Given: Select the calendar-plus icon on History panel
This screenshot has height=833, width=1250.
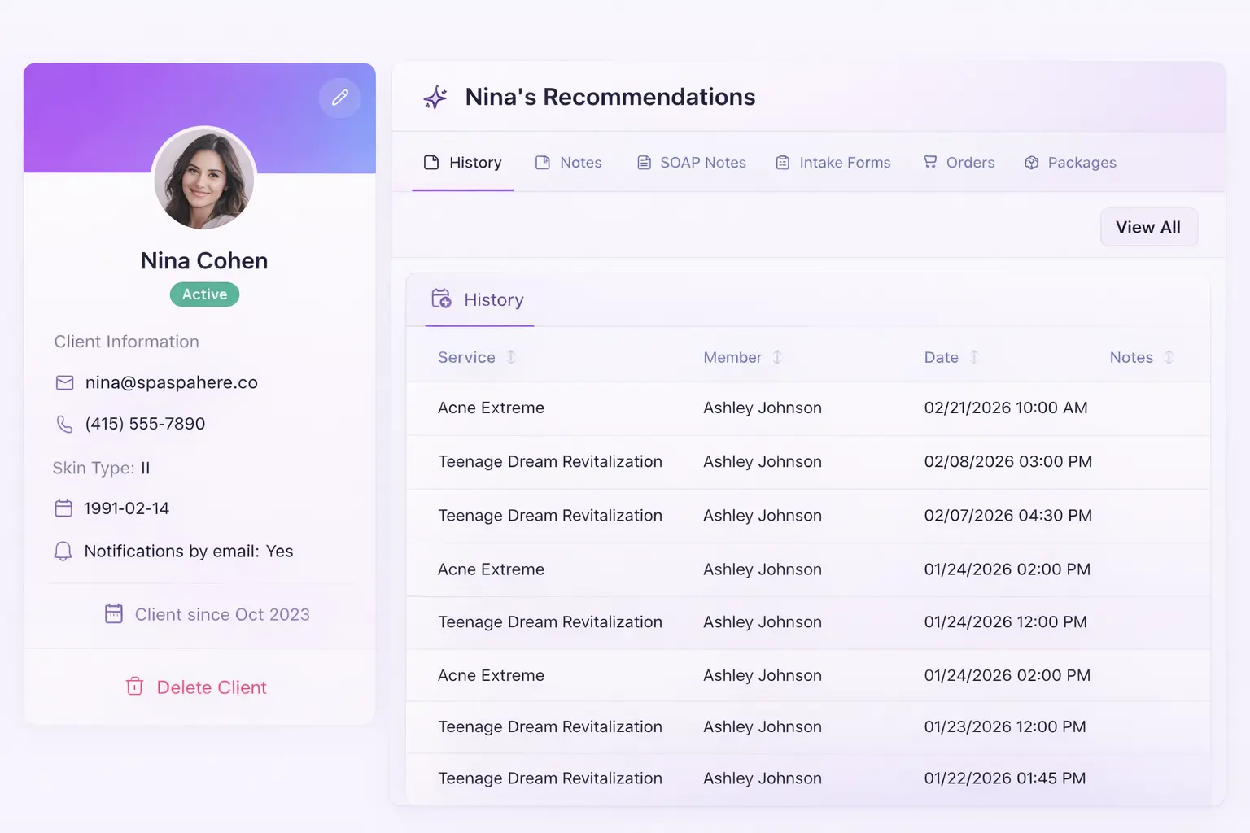Looking at the screenshot, I should [440, 299].
